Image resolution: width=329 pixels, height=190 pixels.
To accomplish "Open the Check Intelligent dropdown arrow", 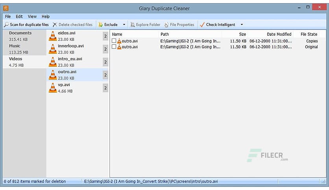I will [242, 25].
